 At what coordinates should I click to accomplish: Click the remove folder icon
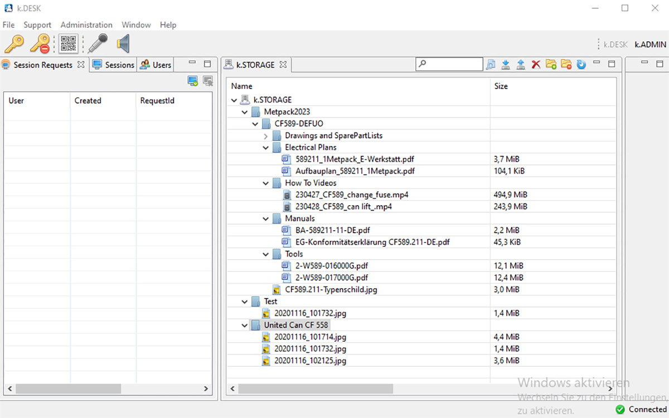click(x=566, y=65)
